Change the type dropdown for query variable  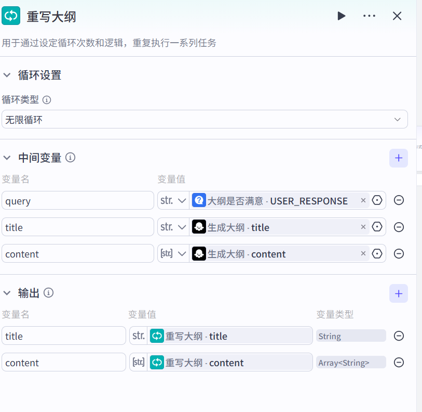click(x=173, y=201)
